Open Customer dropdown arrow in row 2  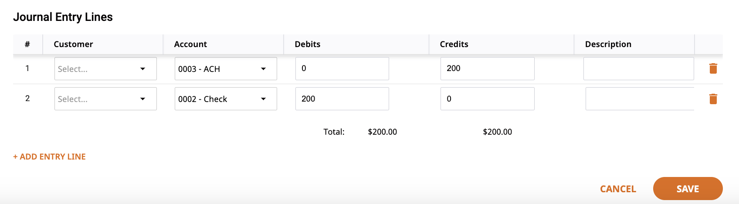142,99
